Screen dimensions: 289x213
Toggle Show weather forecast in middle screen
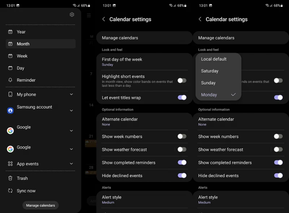click(182, 149)
